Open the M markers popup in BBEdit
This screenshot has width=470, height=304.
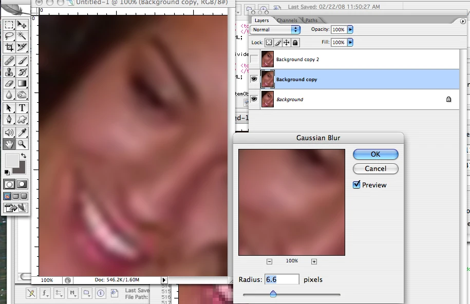[72, 293]
